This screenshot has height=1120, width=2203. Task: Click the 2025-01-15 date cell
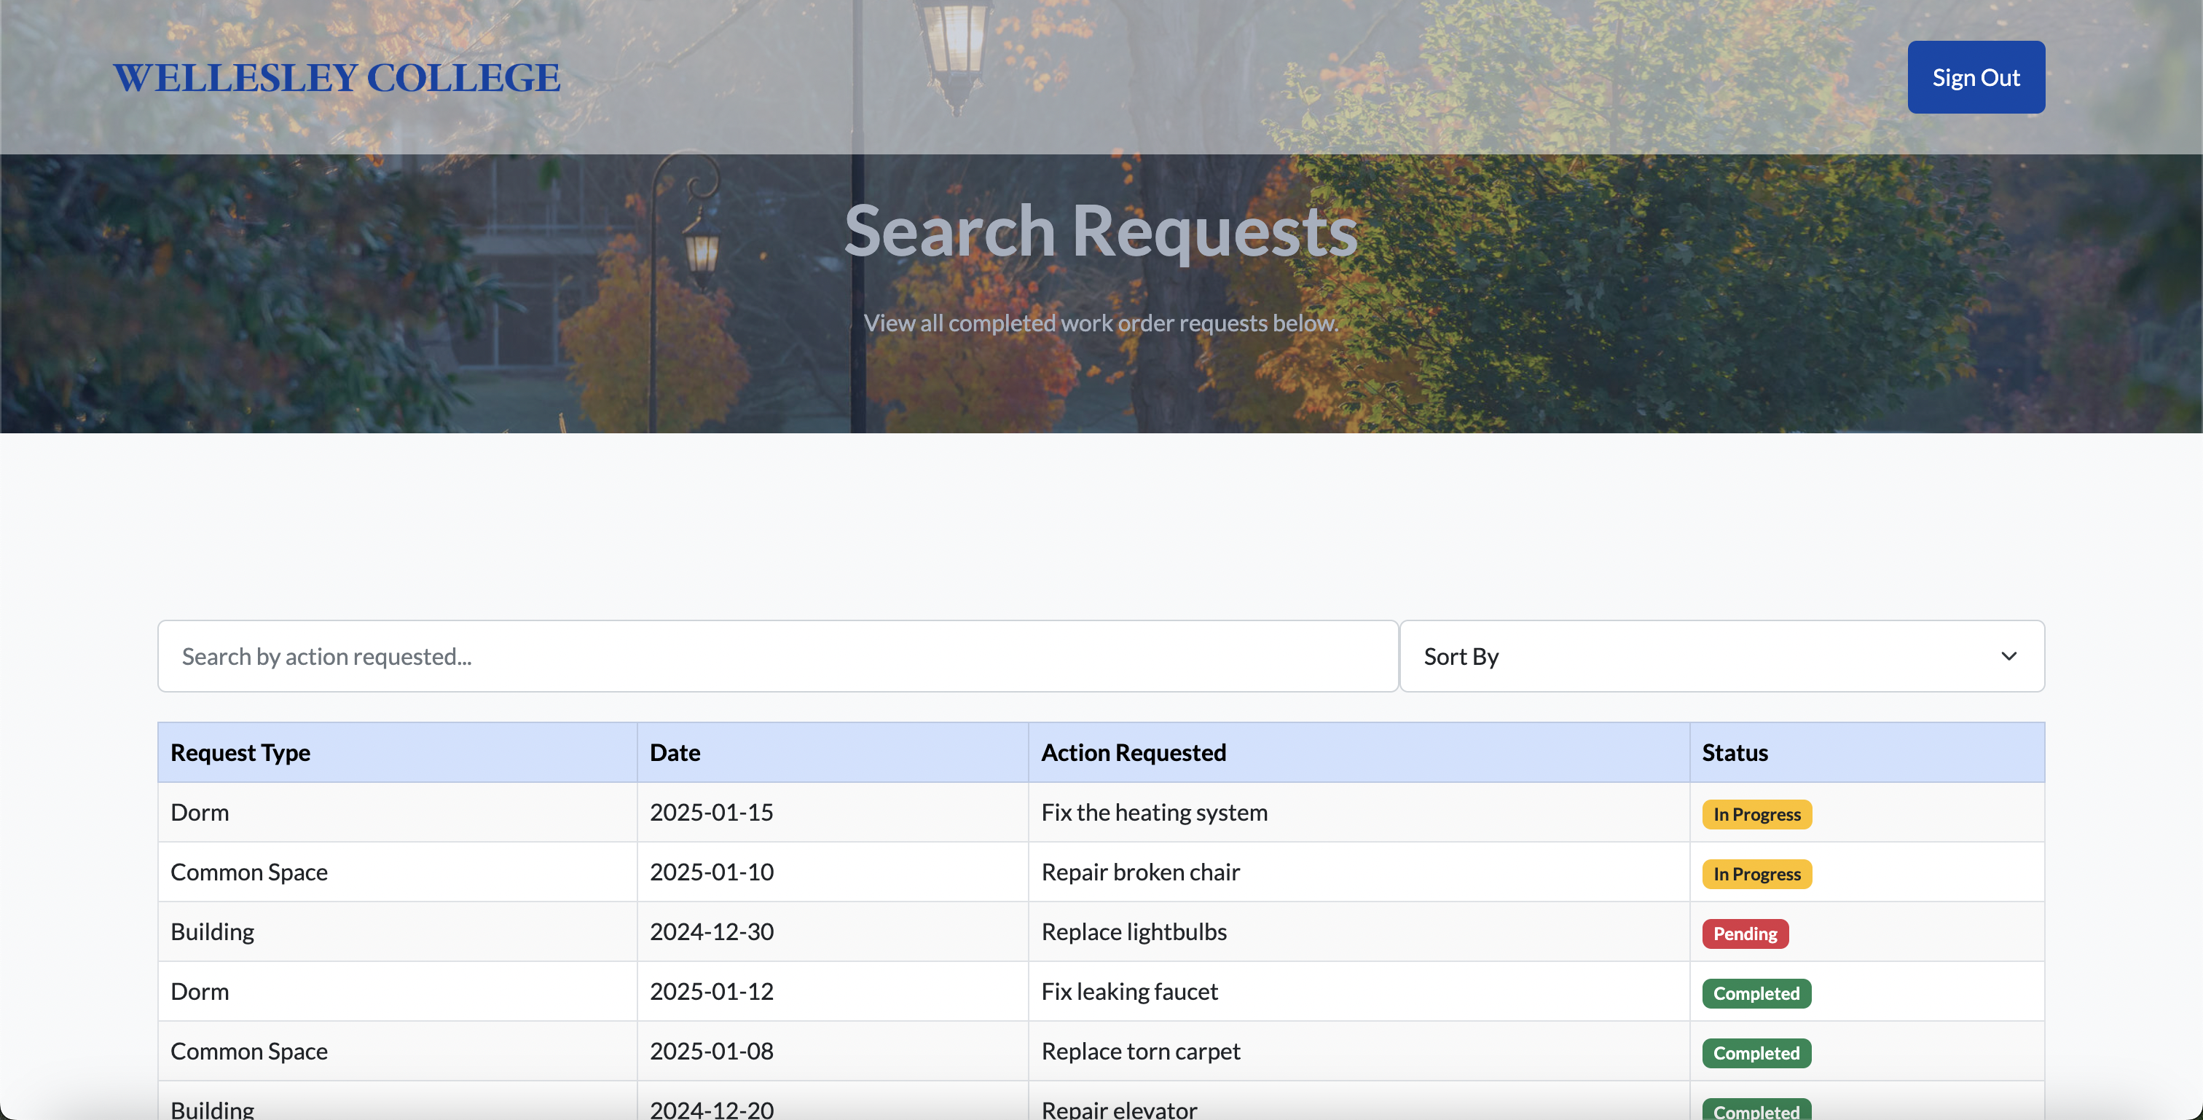pyautogui.click(x=832, y=812)
